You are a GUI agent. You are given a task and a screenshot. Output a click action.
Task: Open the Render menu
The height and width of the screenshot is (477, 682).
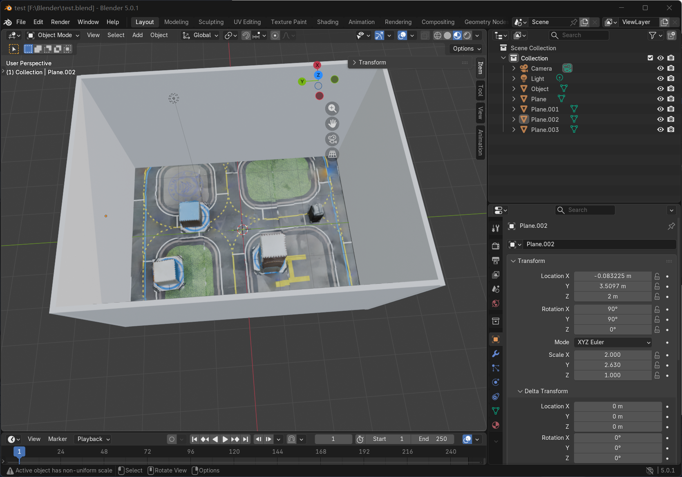(60, 22)
